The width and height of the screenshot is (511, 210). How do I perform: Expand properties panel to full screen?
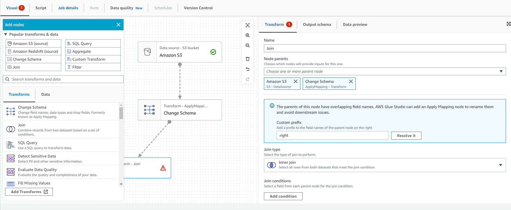(x=508, y=24)
